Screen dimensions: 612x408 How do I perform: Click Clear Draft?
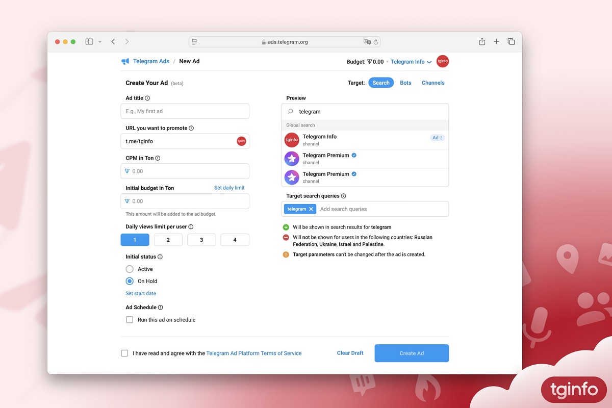tap(350, 353)
